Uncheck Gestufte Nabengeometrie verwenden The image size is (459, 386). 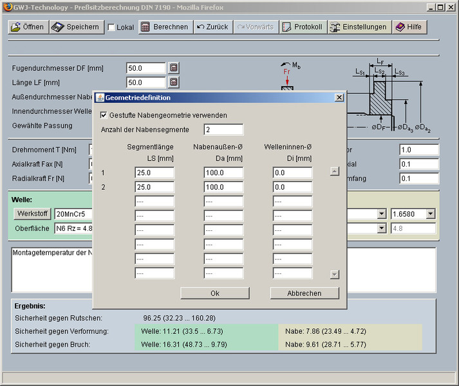click(x=104, y=115)
